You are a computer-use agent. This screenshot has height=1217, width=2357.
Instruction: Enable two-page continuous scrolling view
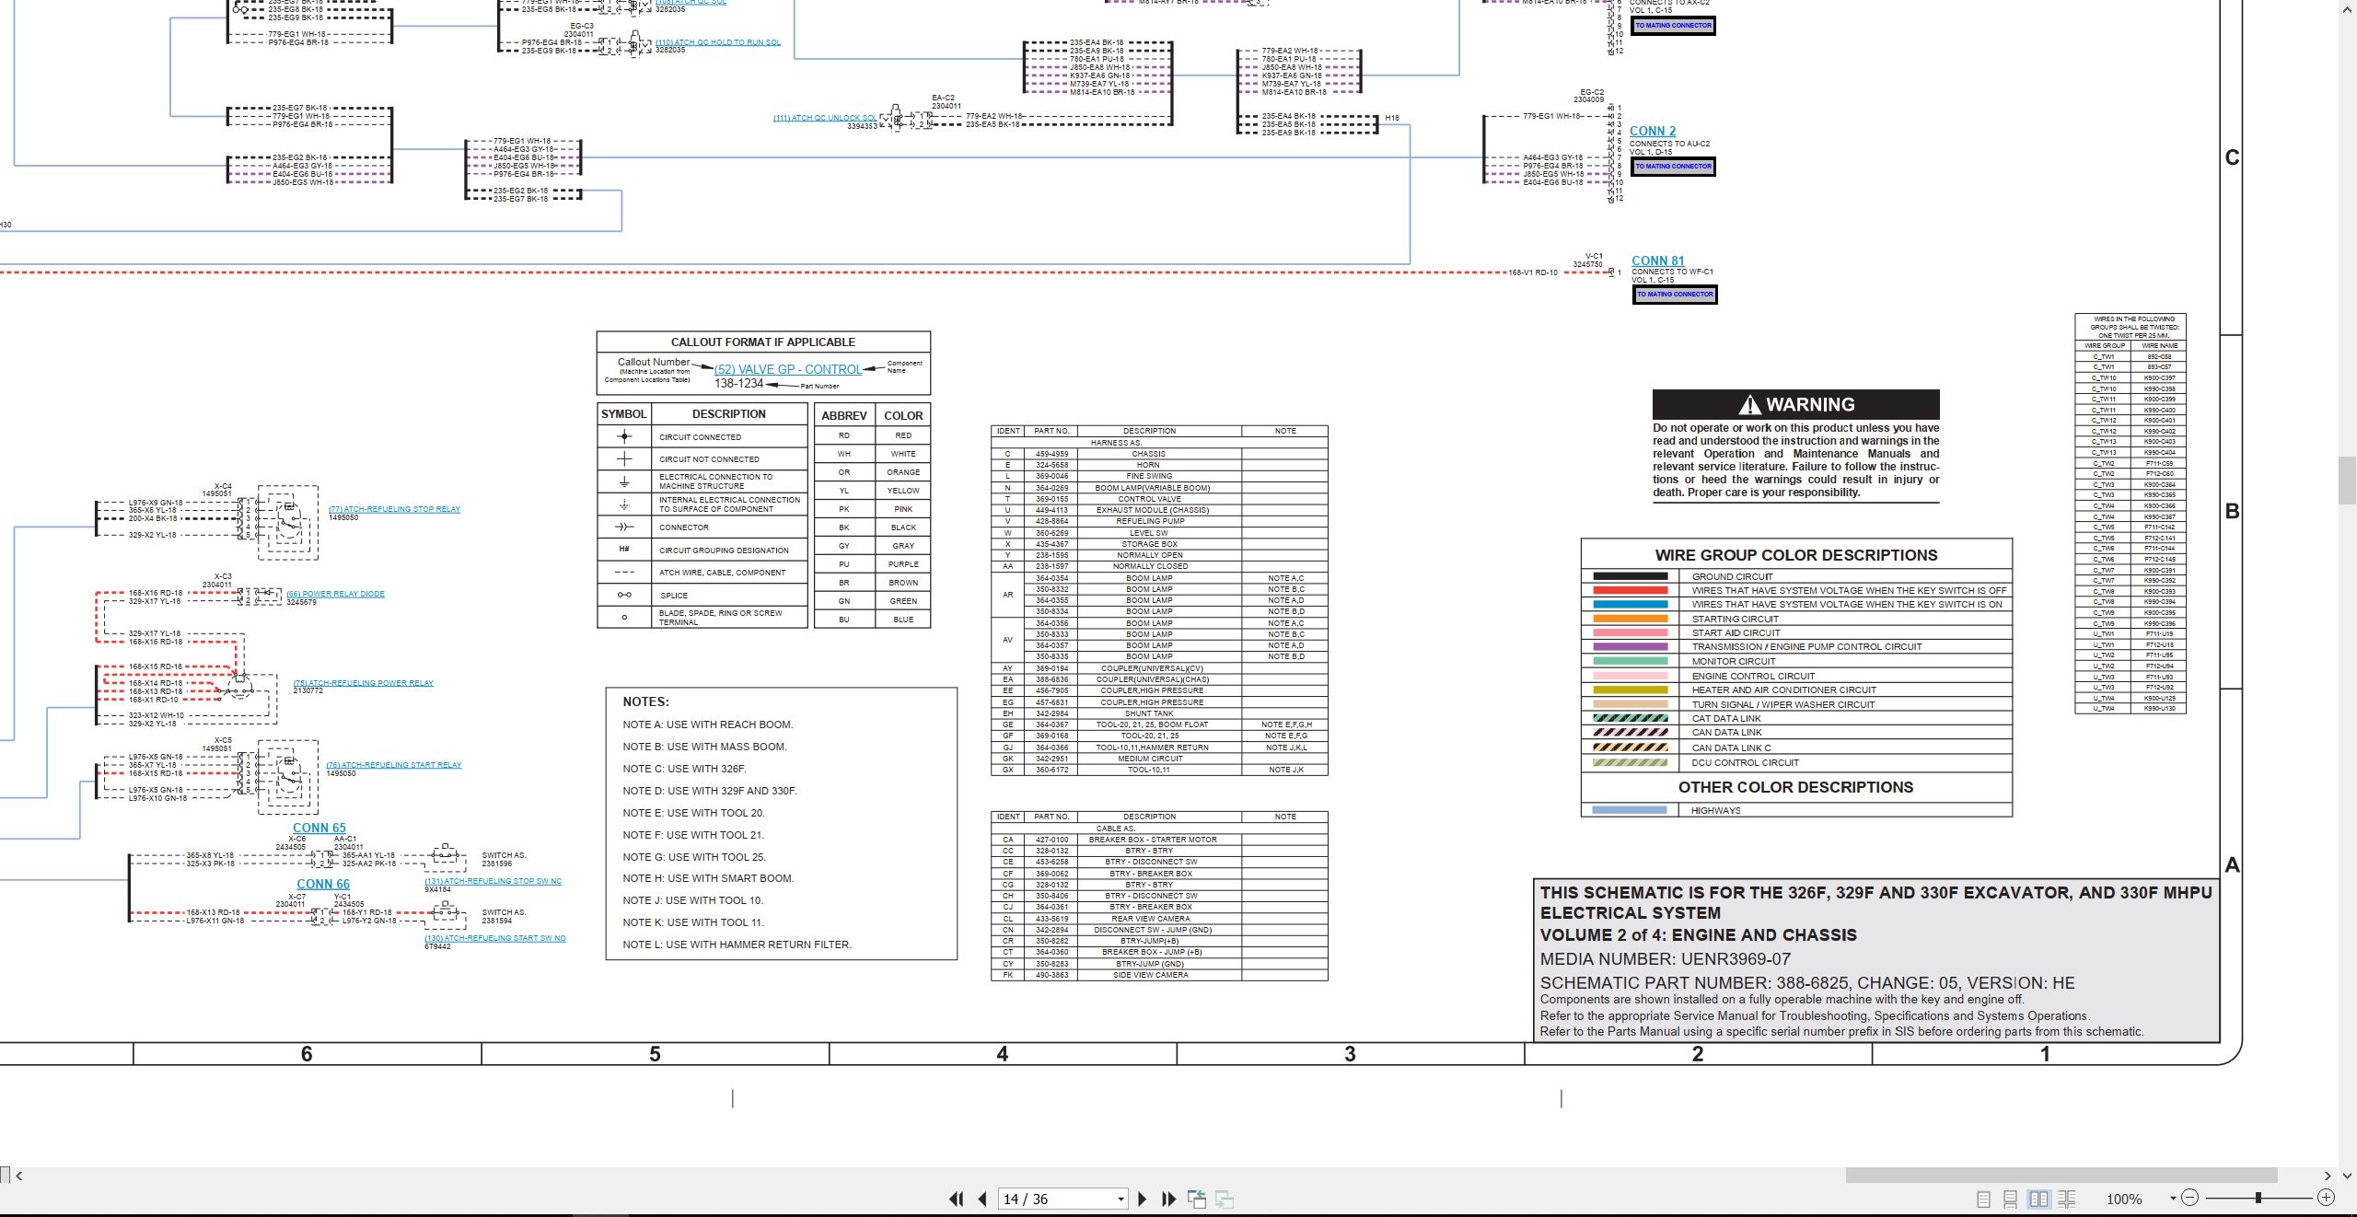2066,1199
